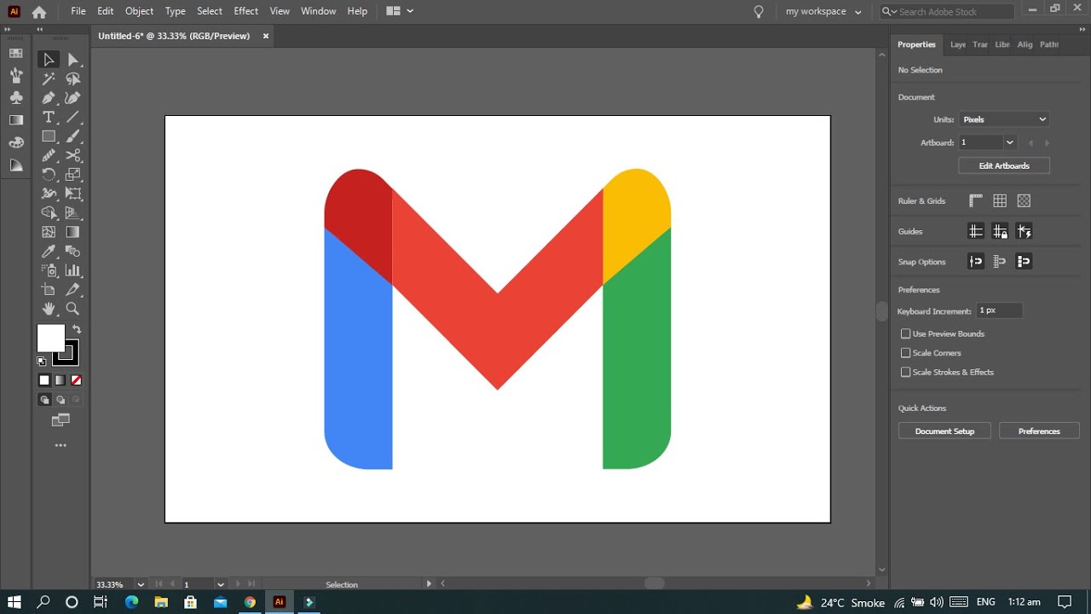
Task: Switch to the Layers panel tab
Action: 958,44
